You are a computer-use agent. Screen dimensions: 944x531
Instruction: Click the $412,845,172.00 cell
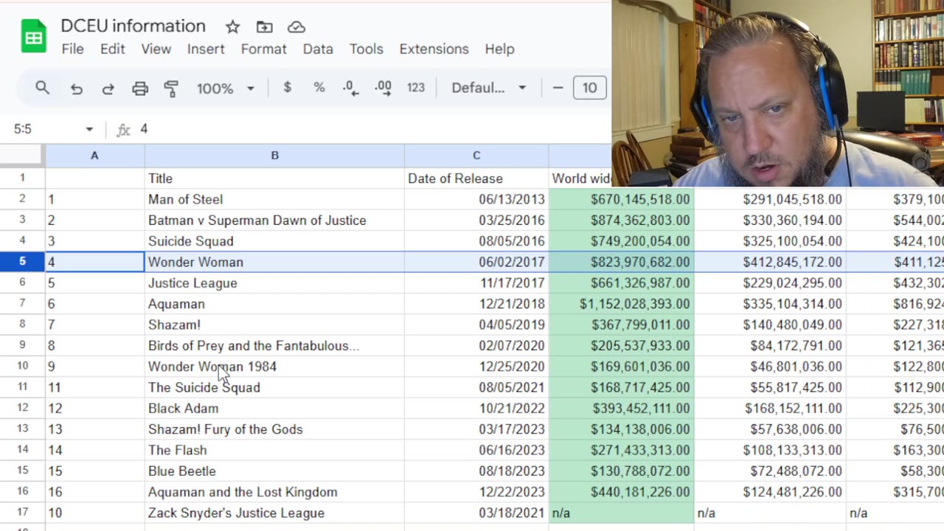point(770,262)
